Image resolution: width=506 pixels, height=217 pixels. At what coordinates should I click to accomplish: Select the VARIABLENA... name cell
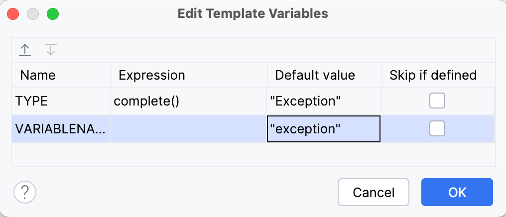pos(61,129)
